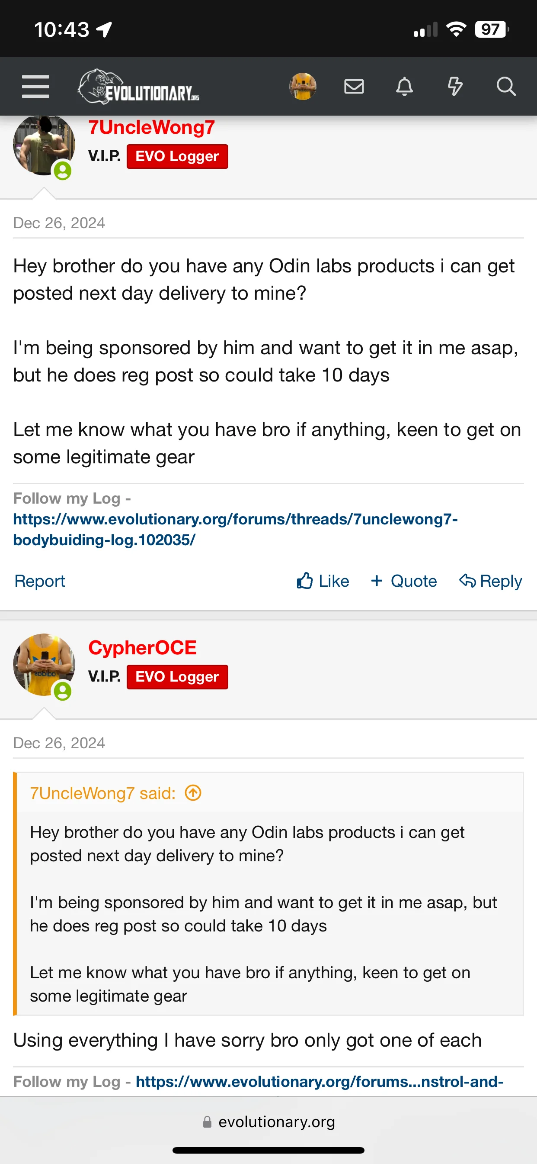537x1164 pixels.
Task: Open the search magnifier icon
Action: tap(506, 86)
